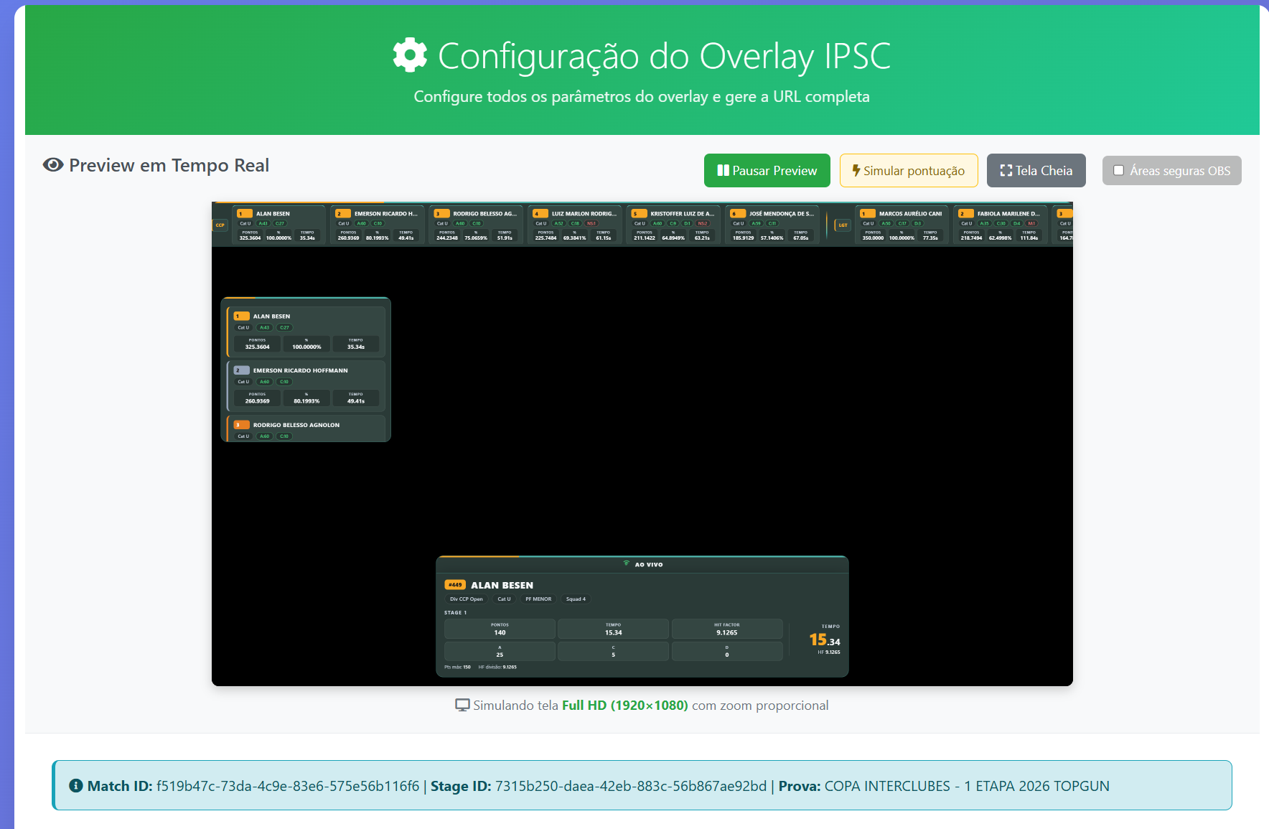Screen dimensions: 1269x829
Task: Click the 69.3841% value under Luiz Marlon in ticker
Action: (x=574, y=238)
